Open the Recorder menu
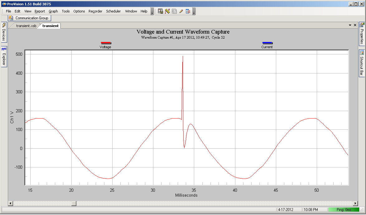 (x=95, y=11)
